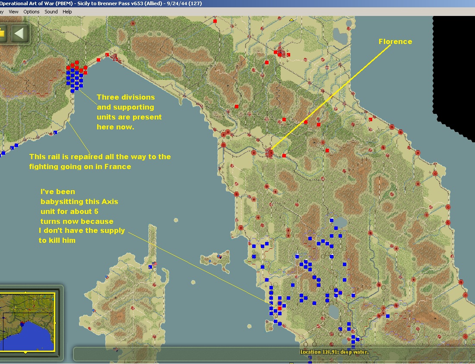475x364 pixels.
Task: Click the yellow triangle marker at the top map edge
Action: point(291,20)
